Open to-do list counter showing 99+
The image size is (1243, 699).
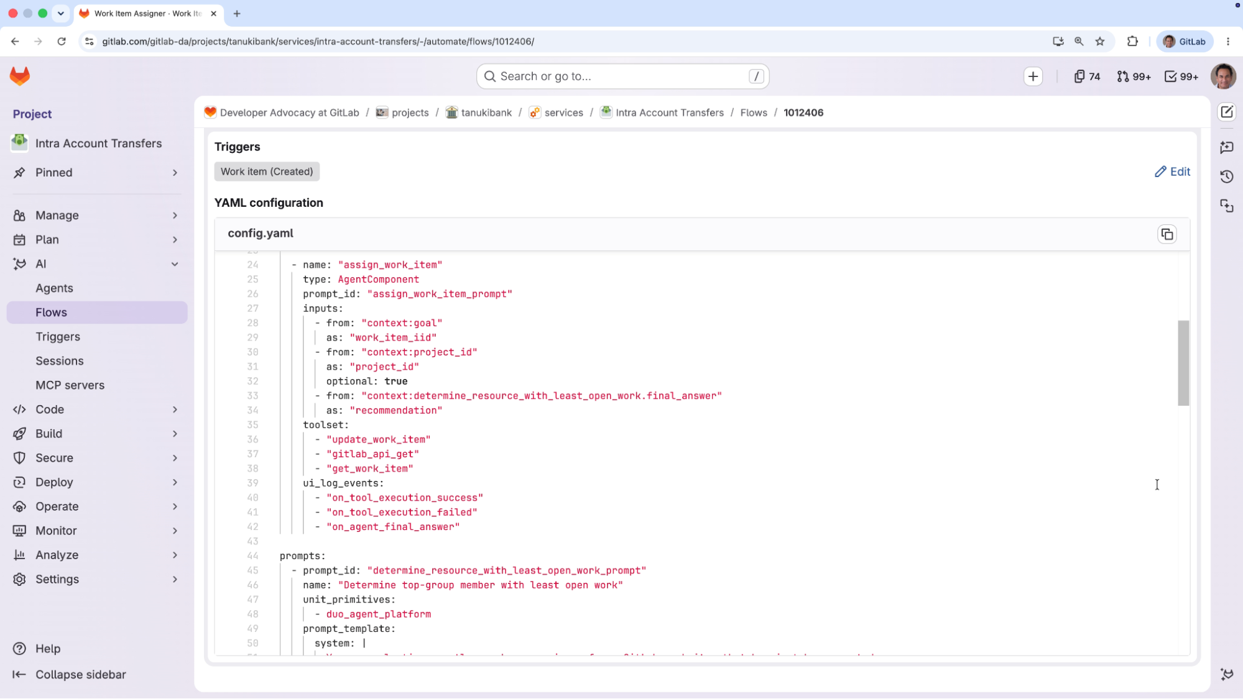(x=1181, y=76)
